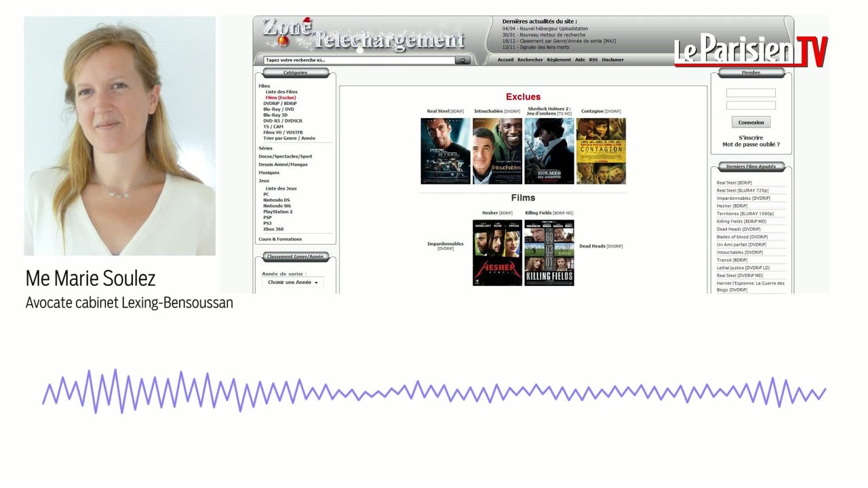Image resolution: width=868 pixels, height=488 pixels.
Task: Click 'Real Steel [DVDRiP MD]' in the list
Action: [x=740, y=276]
